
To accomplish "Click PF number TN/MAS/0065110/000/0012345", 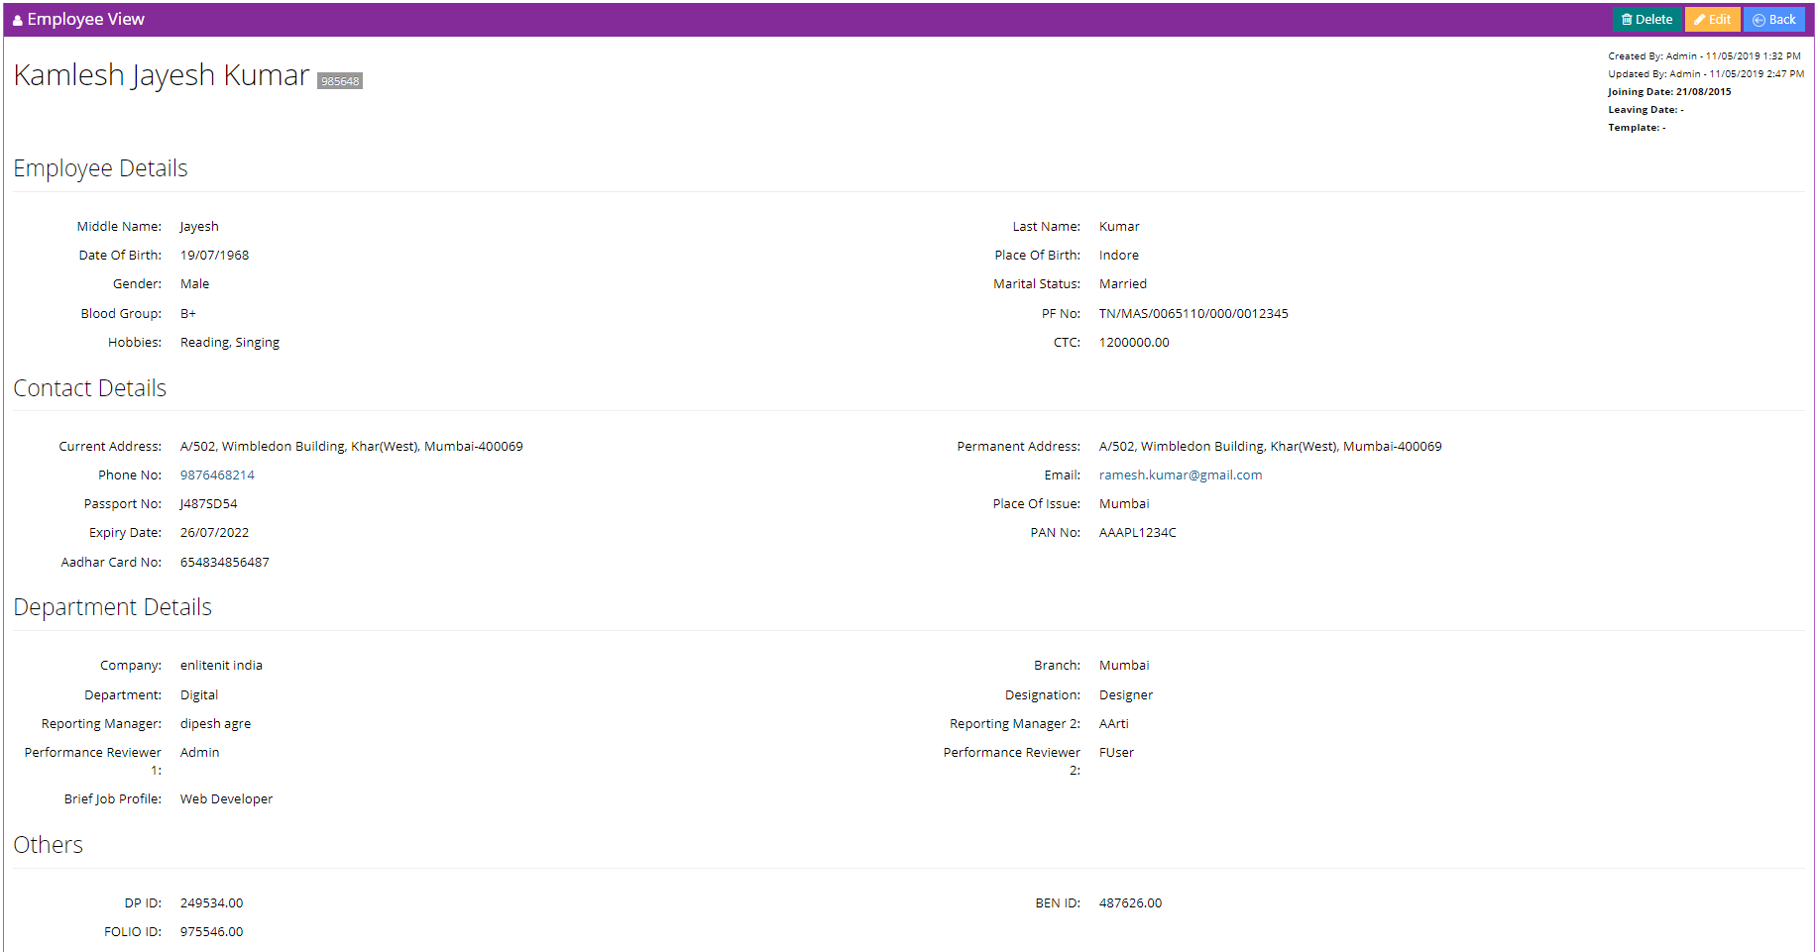I will (1193, 314).
